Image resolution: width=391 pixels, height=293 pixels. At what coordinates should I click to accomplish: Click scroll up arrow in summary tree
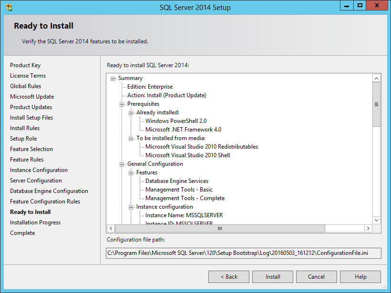point(376,78)
